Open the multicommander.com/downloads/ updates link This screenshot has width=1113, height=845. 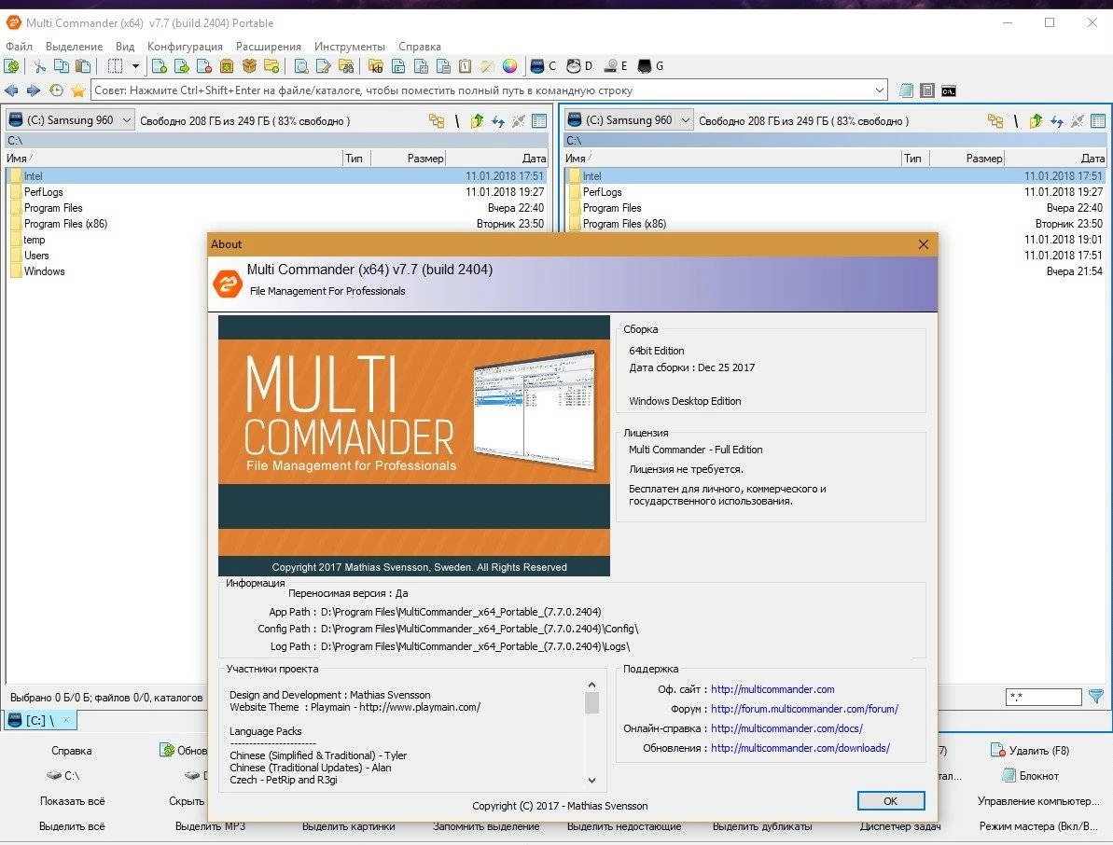pos(800,748)
